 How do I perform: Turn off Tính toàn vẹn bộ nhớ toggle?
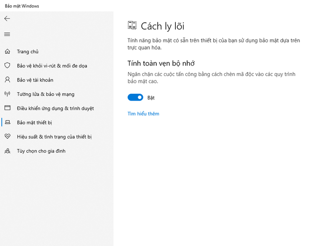tap(135, 97)
